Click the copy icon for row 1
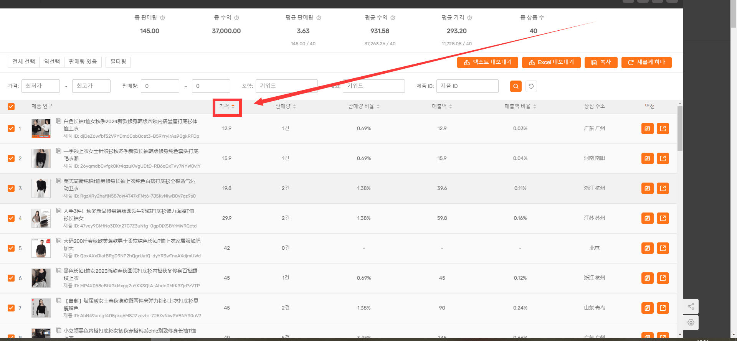The width and height of the screenshot is (737, 341). [x=648, y=128]
